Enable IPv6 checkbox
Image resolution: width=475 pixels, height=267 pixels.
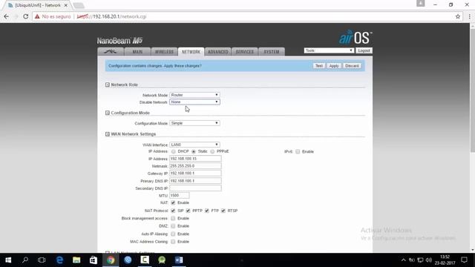coord(298,151)
